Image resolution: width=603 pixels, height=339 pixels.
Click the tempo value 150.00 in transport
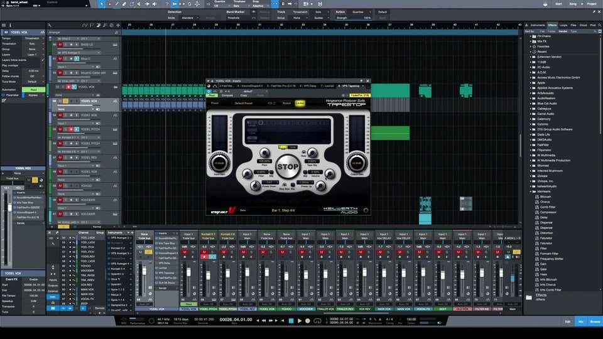[x=411, y=319]
